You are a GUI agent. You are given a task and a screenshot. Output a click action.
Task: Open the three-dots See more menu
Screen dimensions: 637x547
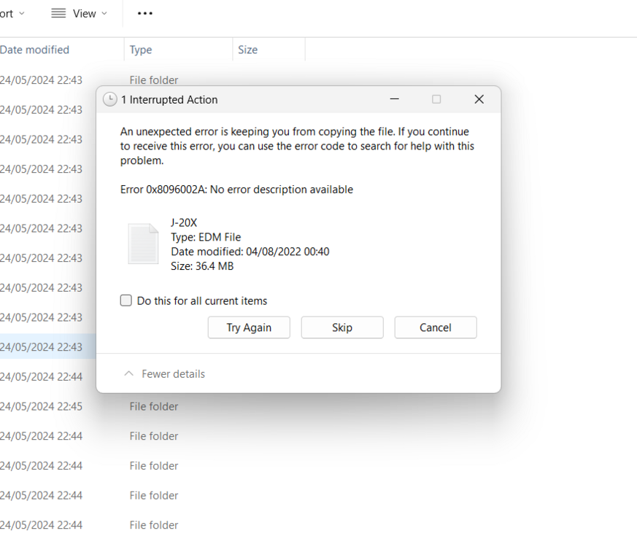point(145,13)
